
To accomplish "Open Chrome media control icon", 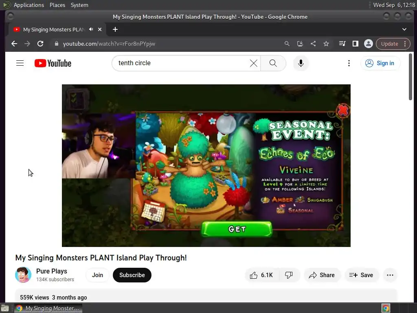I will pyautogui.click(x=342, y=44).
